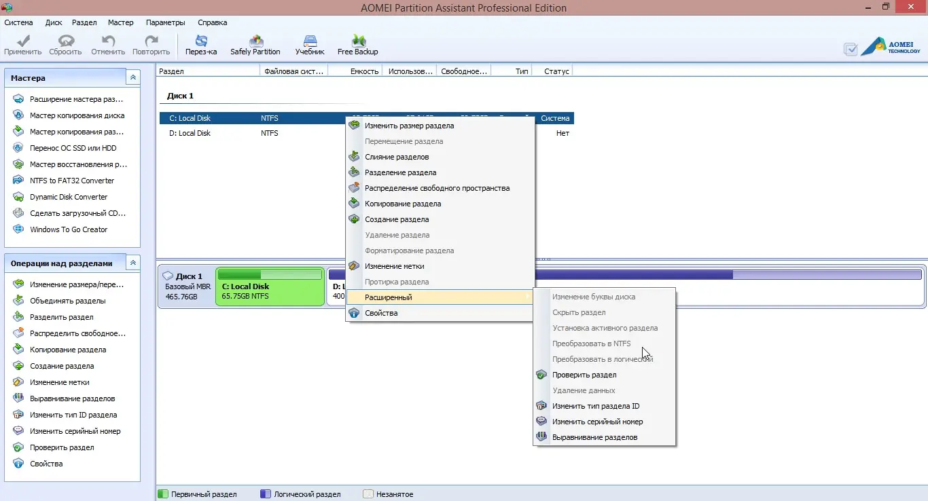Click the Мастер копирования диска icon
Viewport: 928px width, 501px height.
coord(18,115)
